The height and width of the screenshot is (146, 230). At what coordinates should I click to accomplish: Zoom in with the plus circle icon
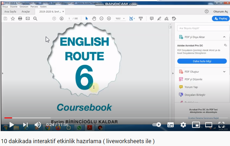click(x=109, y=18)
